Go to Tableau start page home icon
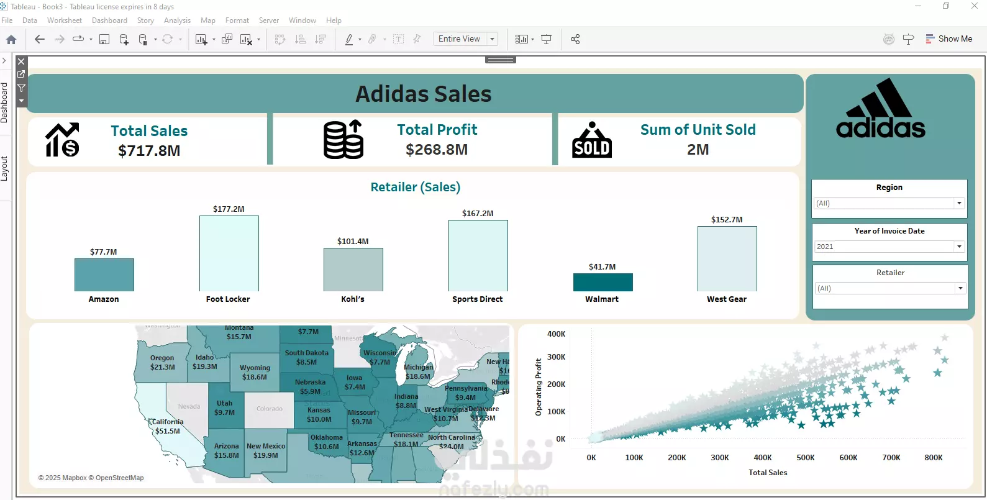Viewport: 987px width, 500px height. click(x=11, y=39)
